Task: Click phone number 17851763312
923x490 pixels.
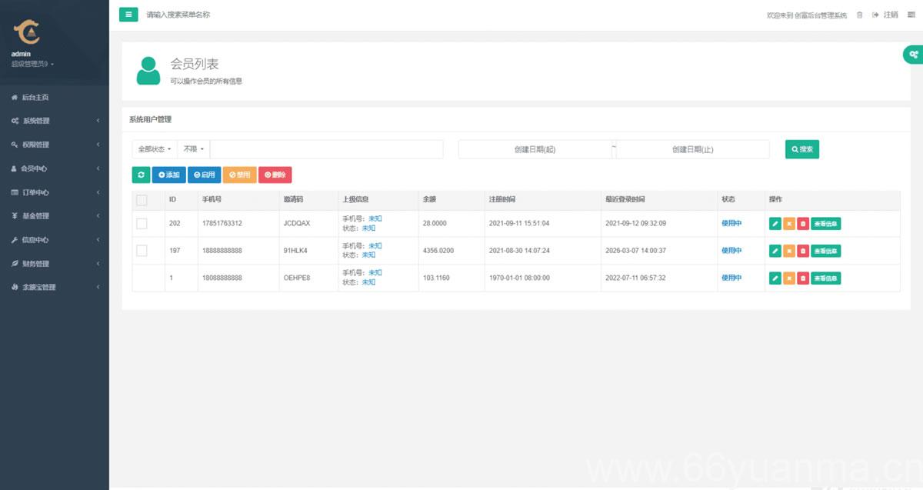Action: [222, 223]
